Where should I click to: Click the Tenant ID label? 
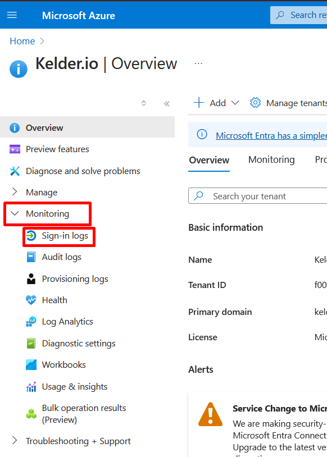tap(207, 285)
